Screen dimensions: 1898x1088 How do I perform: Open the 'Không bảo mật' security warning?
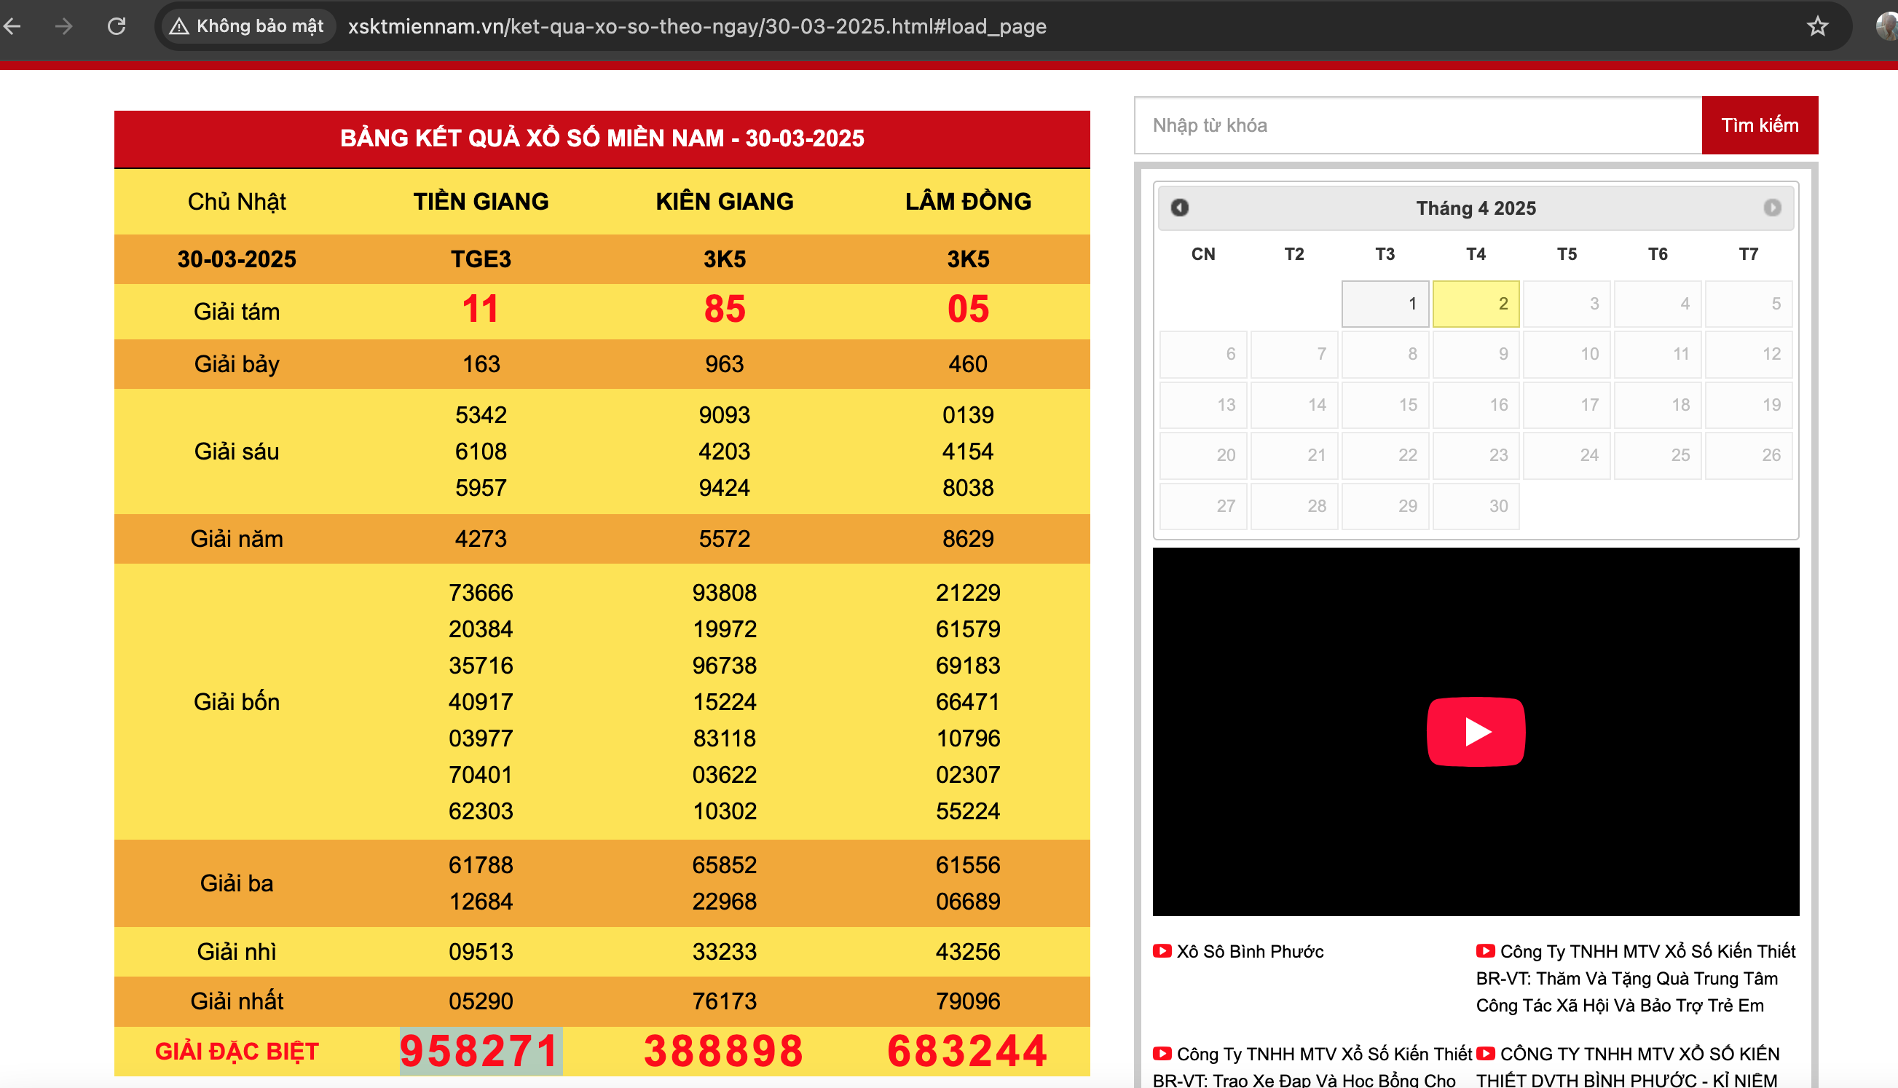248,27
